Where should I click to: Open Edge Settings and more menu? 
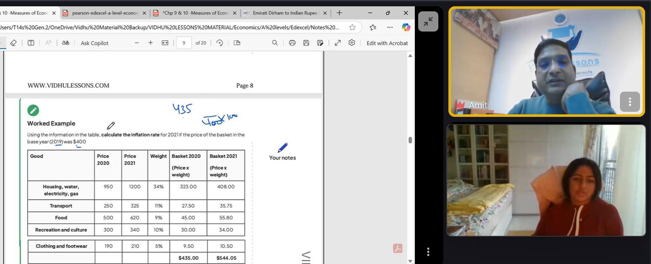click(x=390, y=27)
